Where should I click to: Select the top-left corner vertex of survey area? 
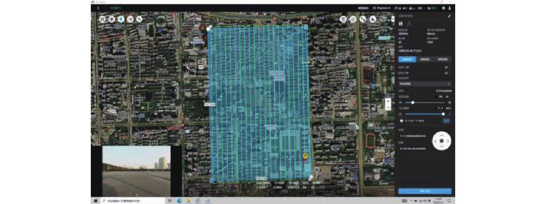(x=209, y=29)
